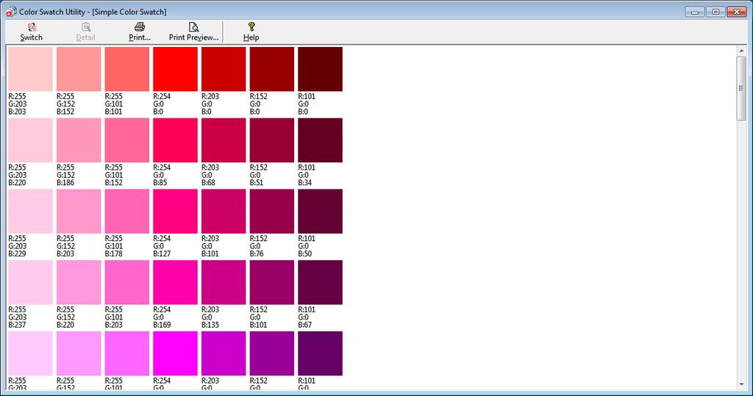Screen dimensions: 753x396
Task: Click the swatch R:203 G:0 B:135
Action: (224, 282)
